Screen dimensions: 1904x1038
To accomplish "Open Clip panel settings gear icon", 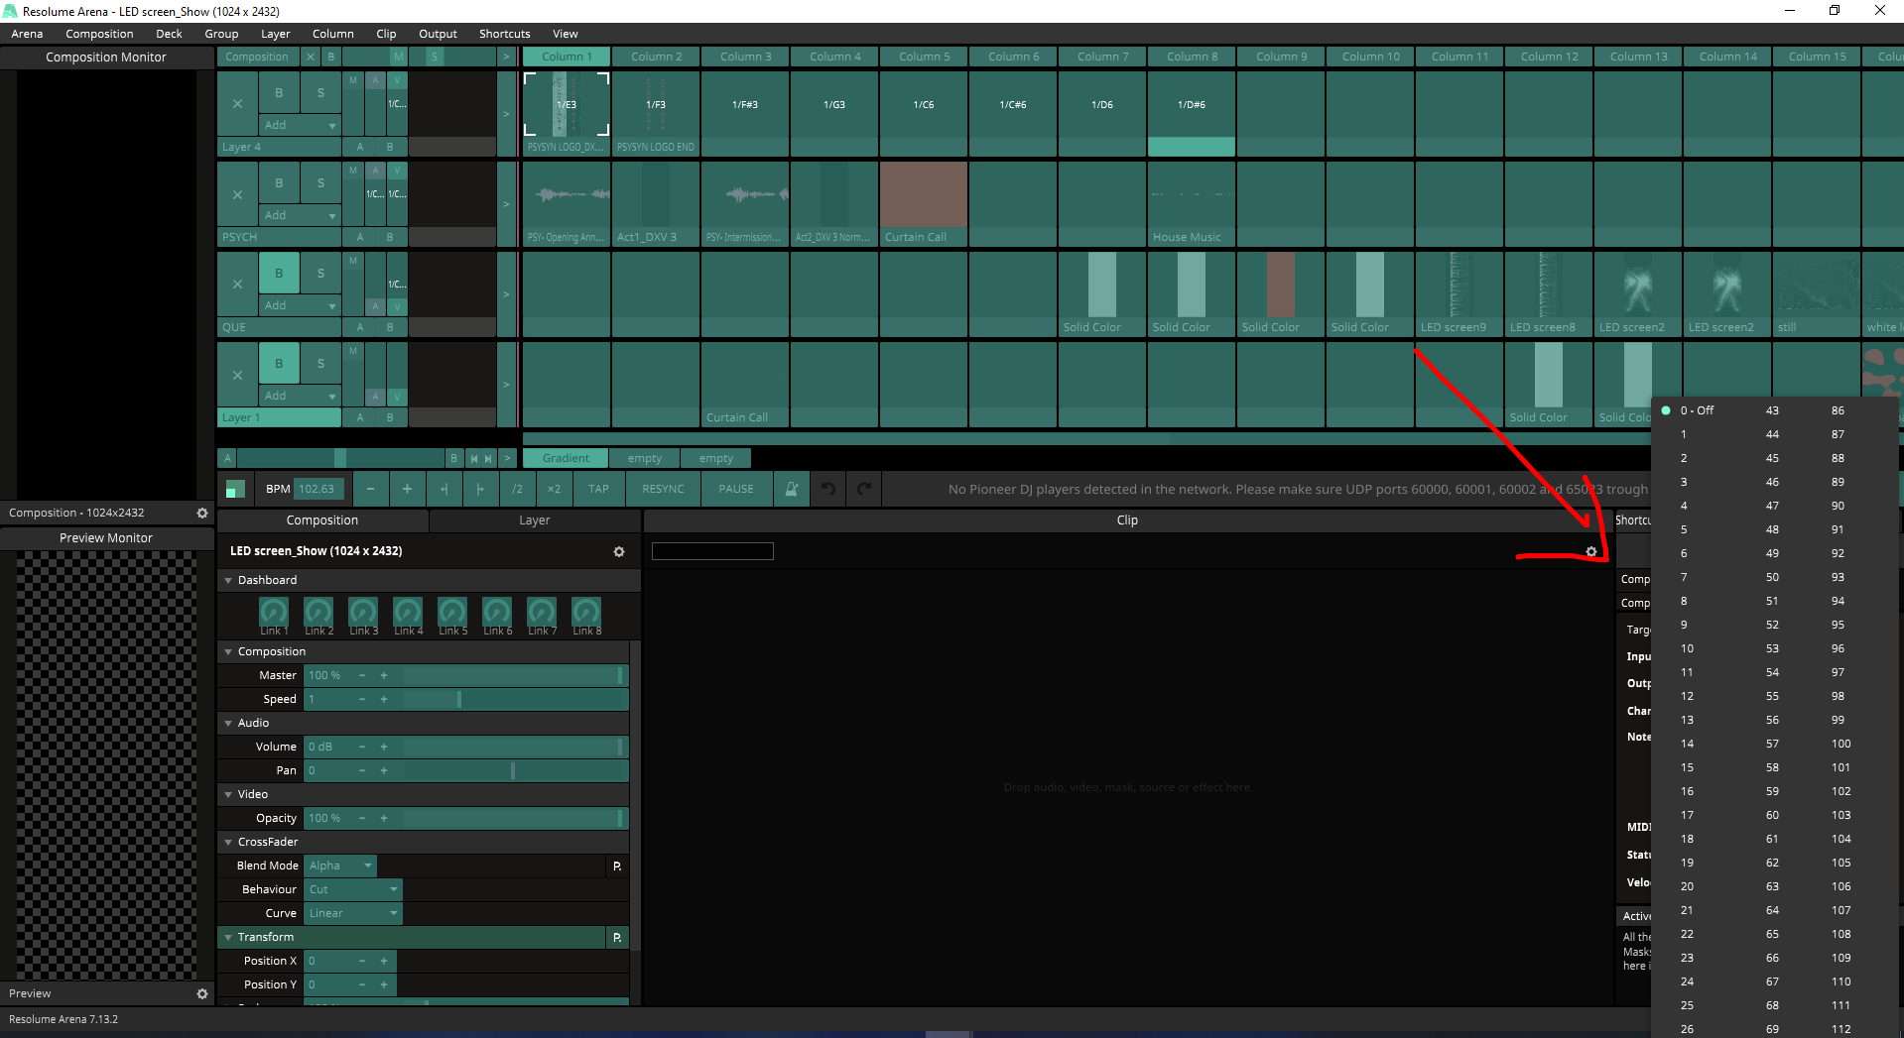I will coord(1591,551).
